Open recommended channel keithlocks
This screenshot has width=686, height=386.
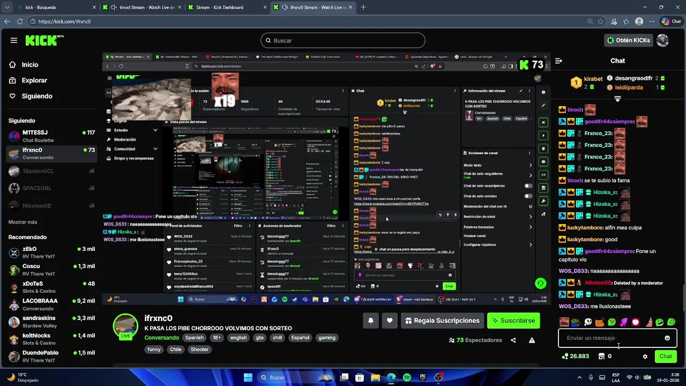(x=51, y=339)
